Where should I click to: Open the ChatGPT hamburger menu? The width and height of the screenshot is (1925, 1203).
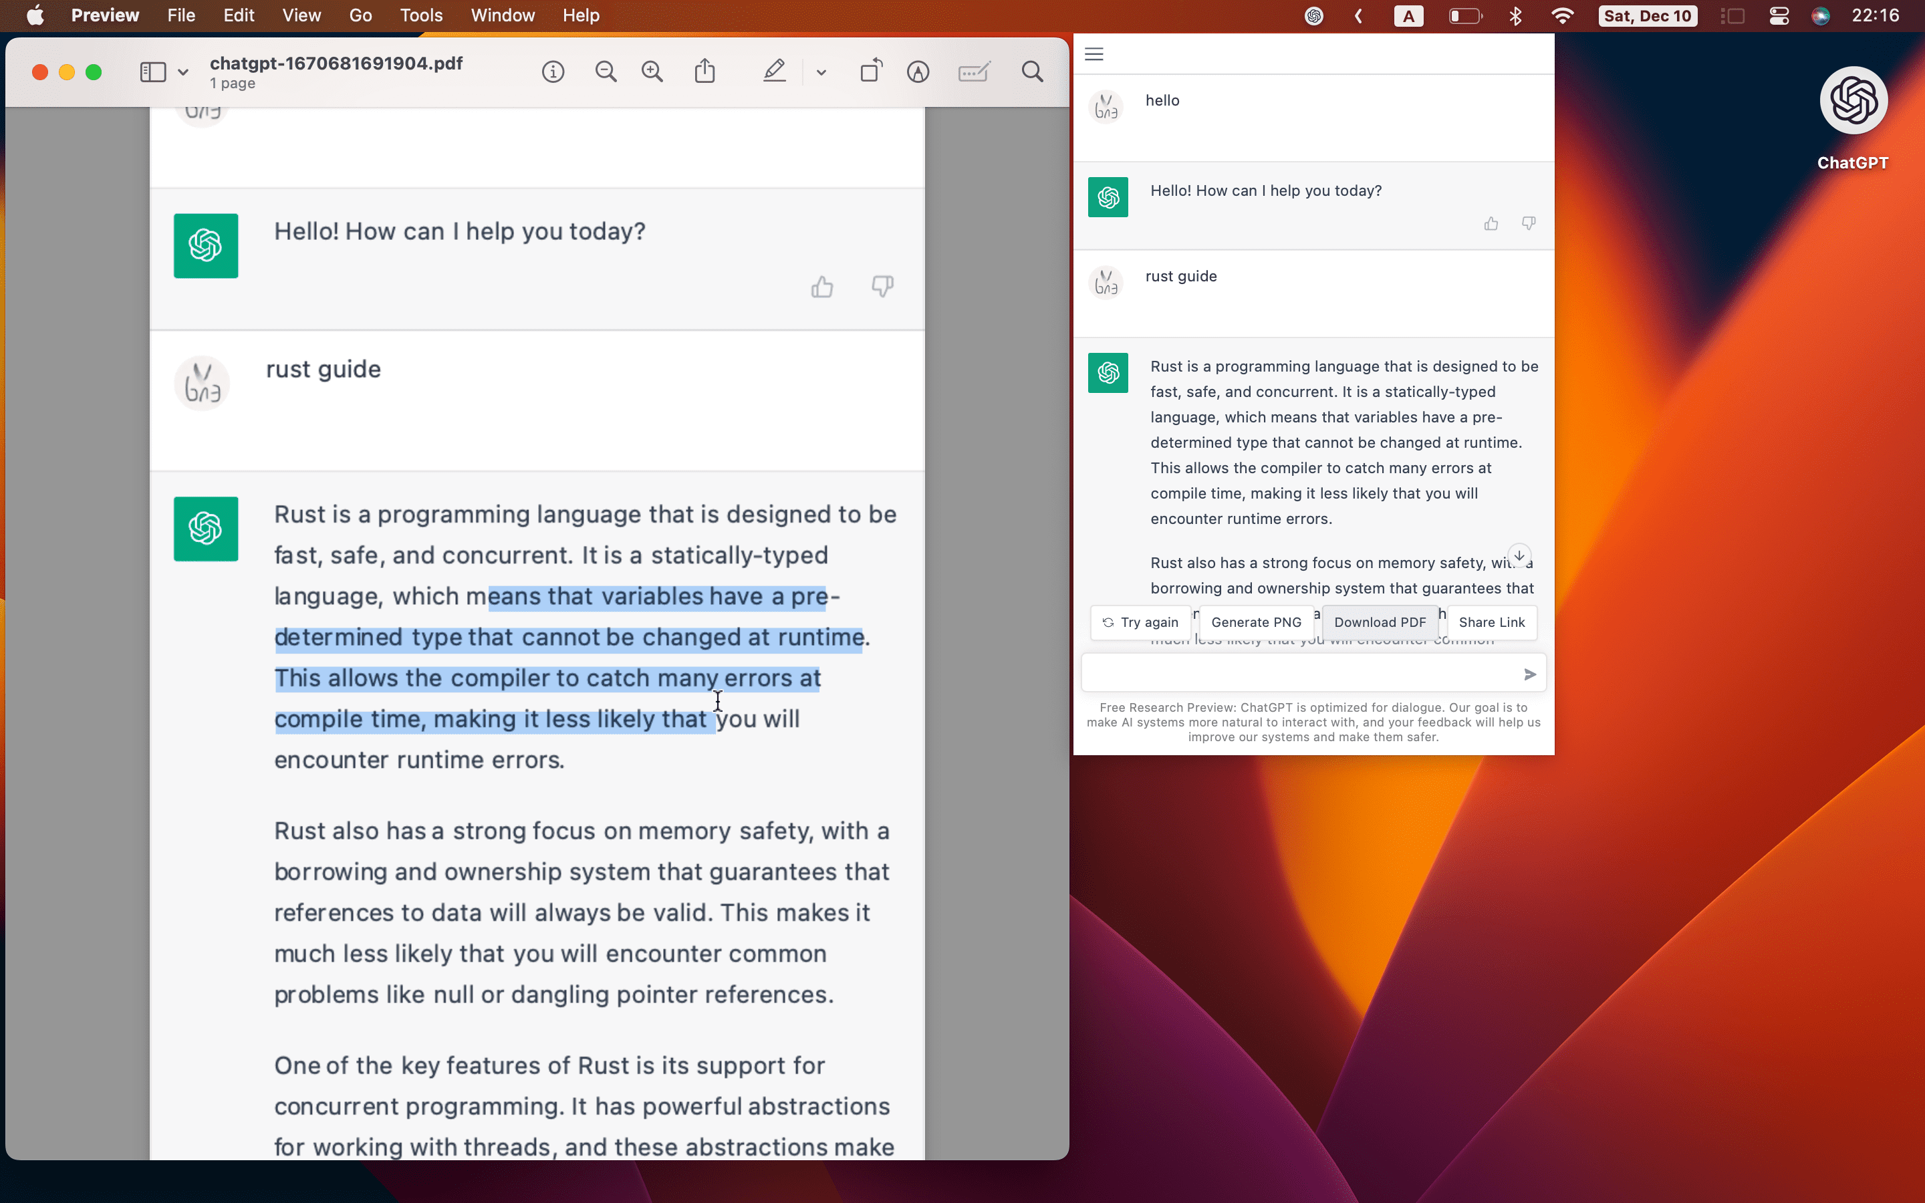tap(1094, 54)
